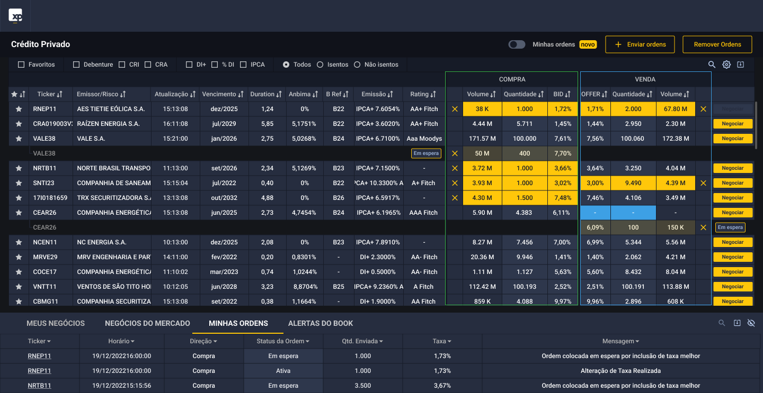Sort by the Vencimento column
The height and width of the screenshot is (393, 763).
click(x=221, y=94)
